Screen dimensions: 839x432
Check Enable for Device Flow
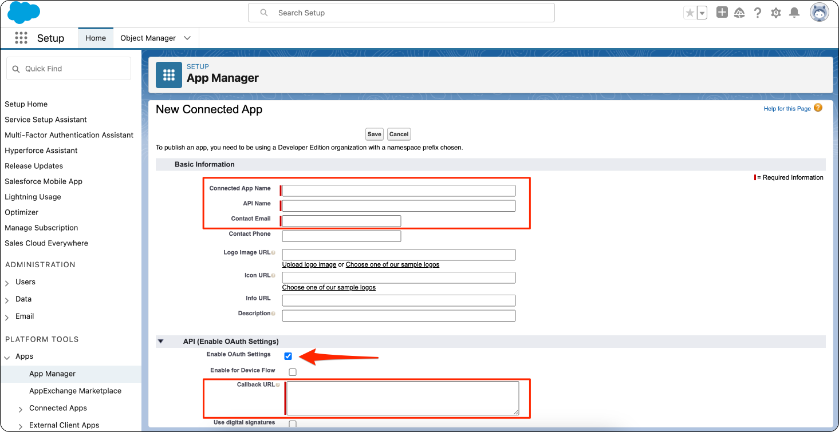coord(293,372)
